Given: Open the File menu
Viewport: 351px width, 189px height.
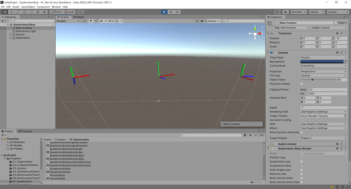Looking at the screenshot, I should point(3,7).
